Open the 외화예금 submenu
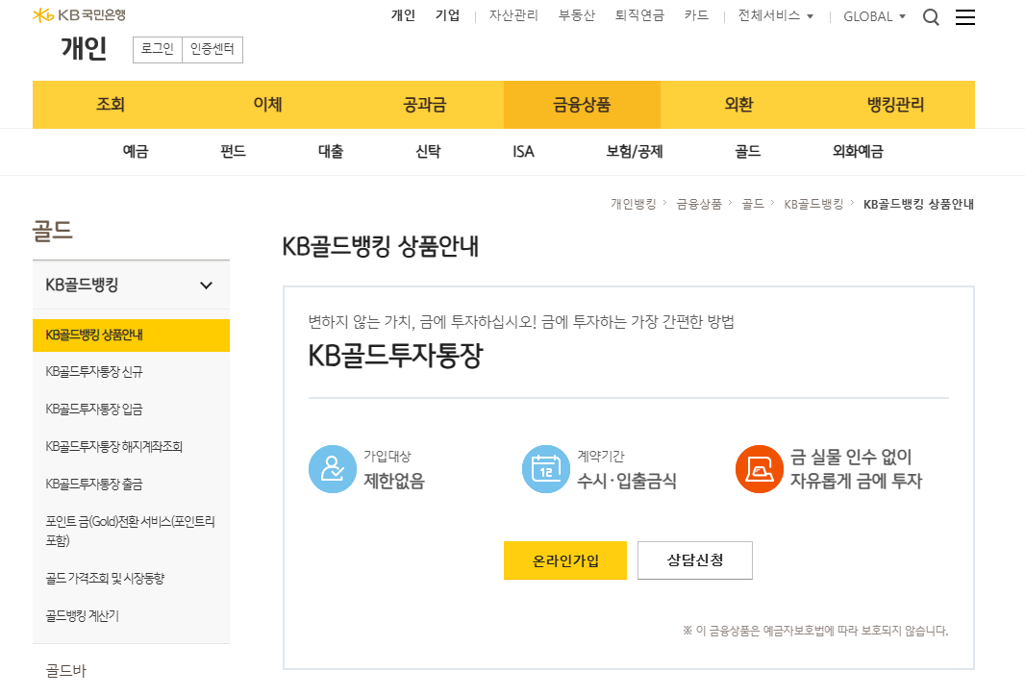This screenshot has width=1025, height=696. coord(858,152)
